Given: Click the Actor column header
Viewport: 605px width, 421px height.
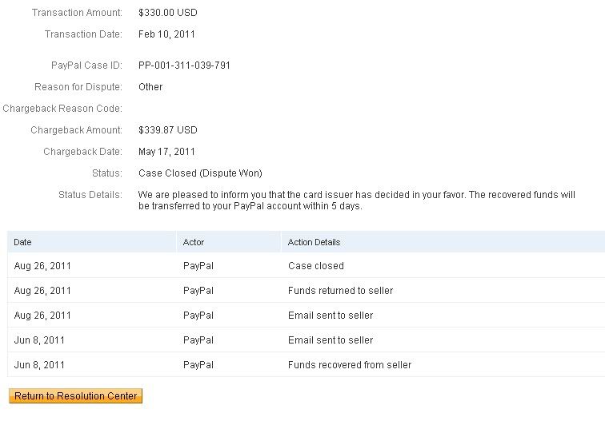Looking at the screenshot, I should [194, 242].
